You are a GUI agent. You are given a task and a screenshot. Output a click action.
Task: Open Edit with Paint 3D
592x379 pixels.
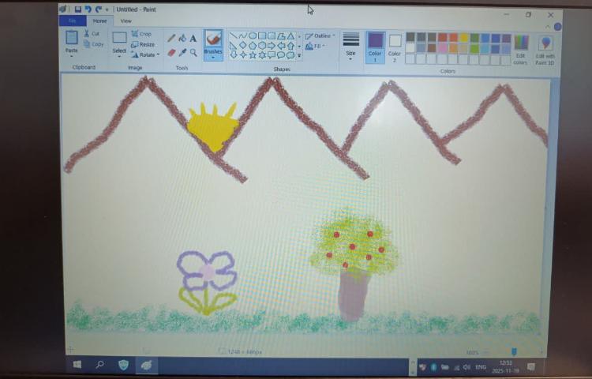click(x=545, y=49)
